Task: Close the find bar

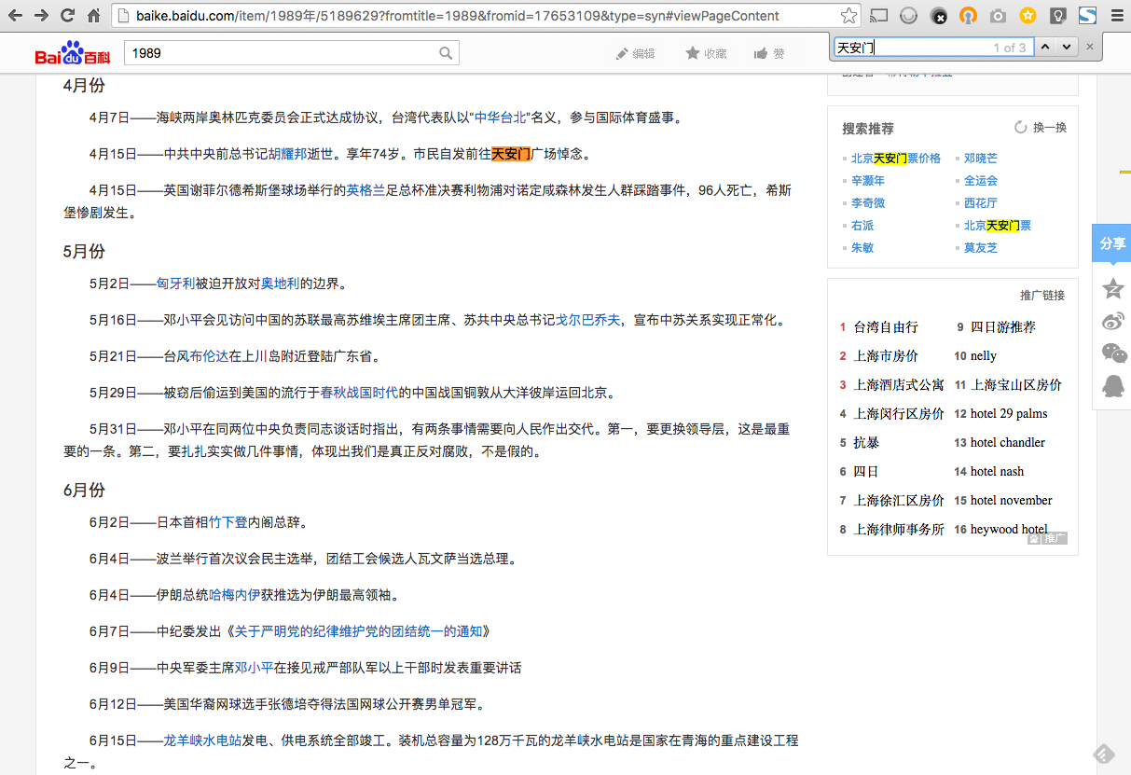Action: pyautogui.click(x=1088, y=46)
